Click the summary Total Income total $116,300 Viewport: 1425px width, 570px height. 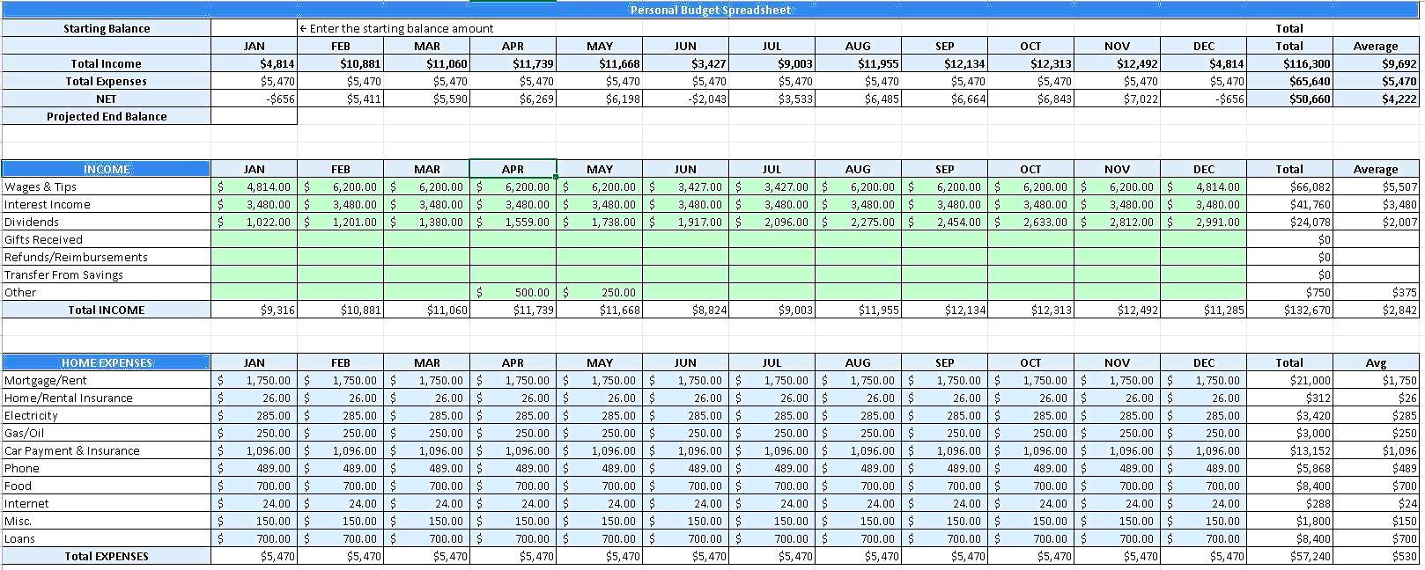[x=1289, y=63]
